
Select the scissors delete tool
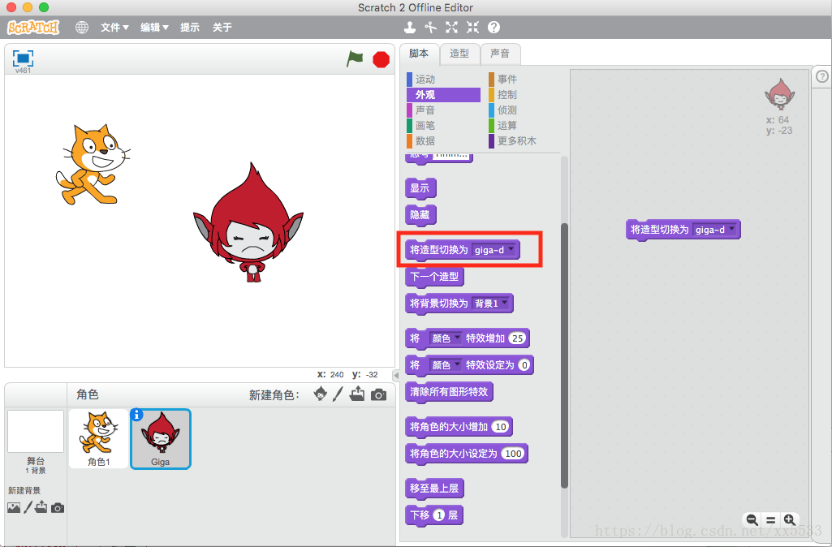(430, 27)
